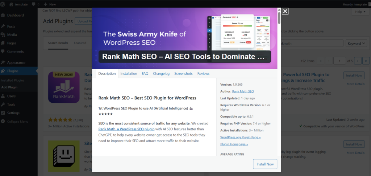The image size is (371, 176).
Task: Click the 'Requires PHP Version: 7.4 or higher' text
Action: coord(245,123)
